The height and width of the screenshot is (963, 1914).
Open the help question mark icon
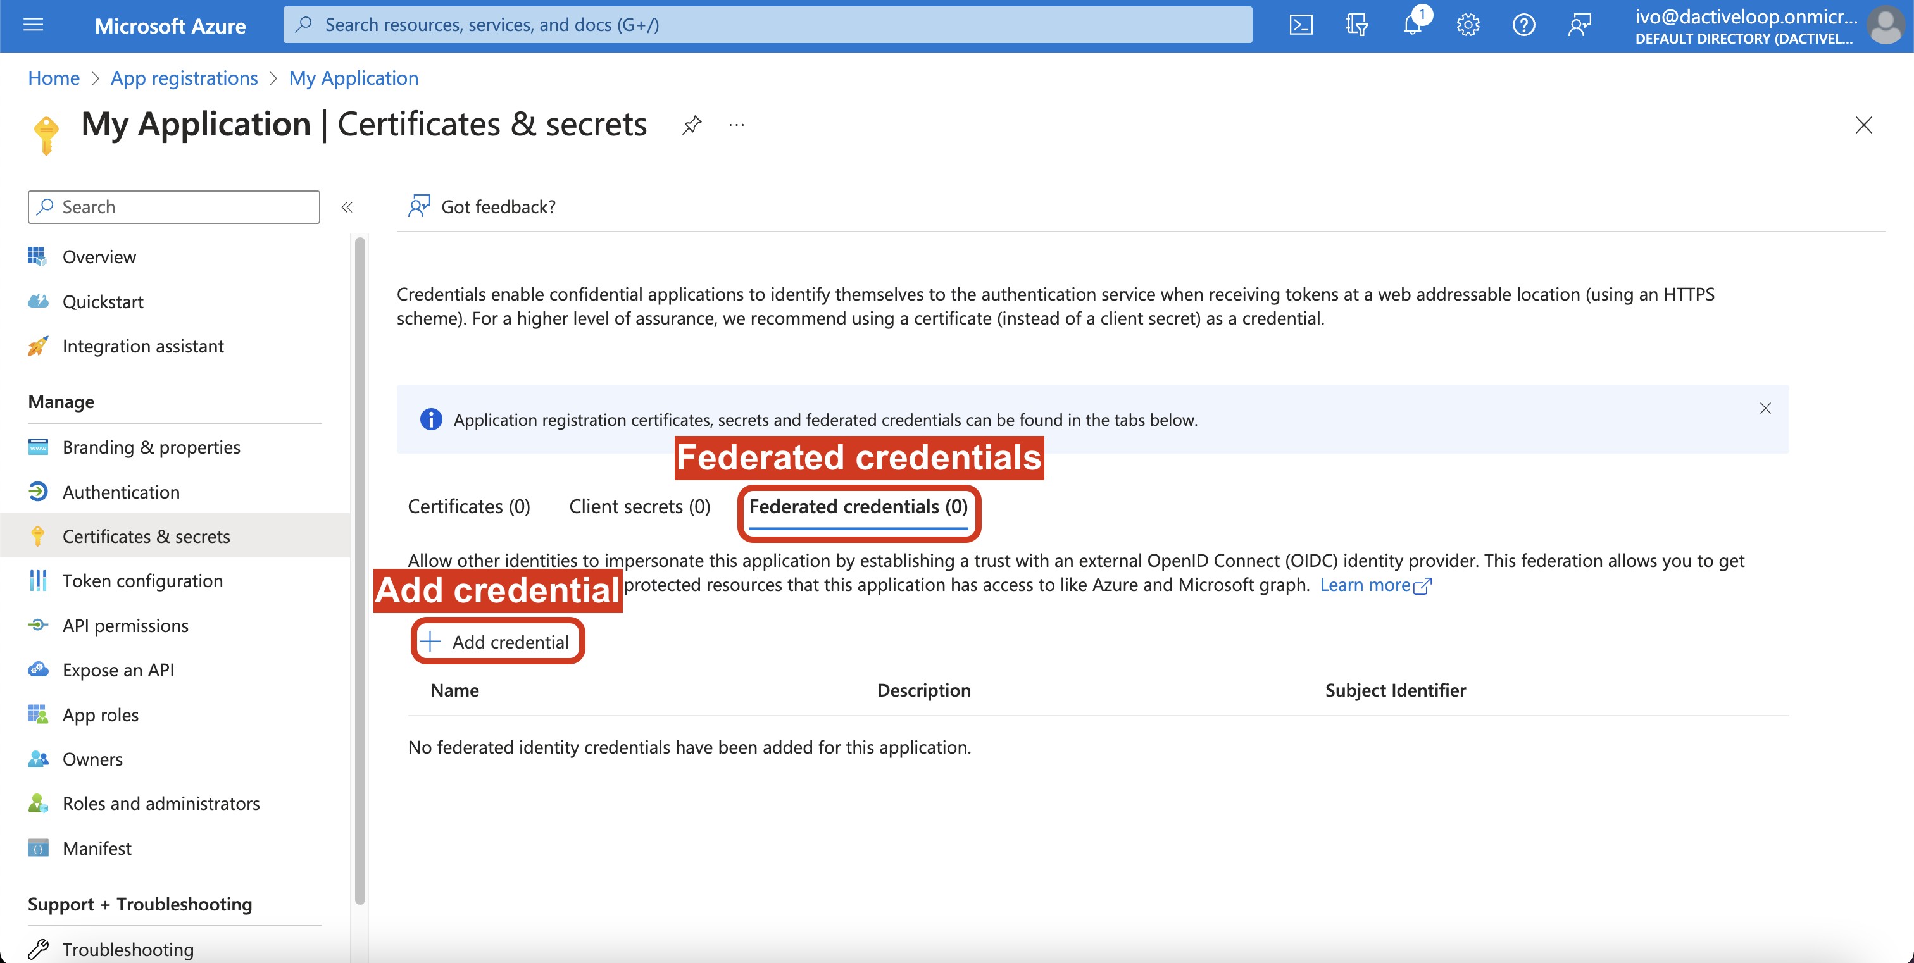[1523, 25]
